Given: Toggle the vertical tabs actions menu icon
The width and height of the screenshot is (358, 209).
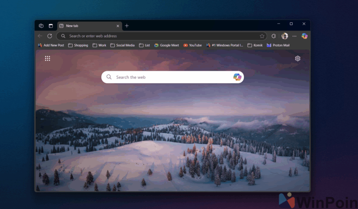Looking at the screenshot, I should point(51,26).
